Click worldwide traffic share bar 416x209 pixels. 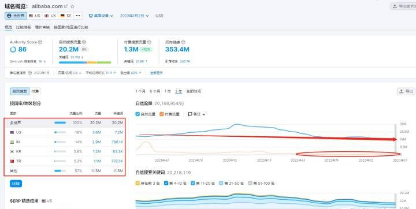pyautogui.click(x=60, y=123)
